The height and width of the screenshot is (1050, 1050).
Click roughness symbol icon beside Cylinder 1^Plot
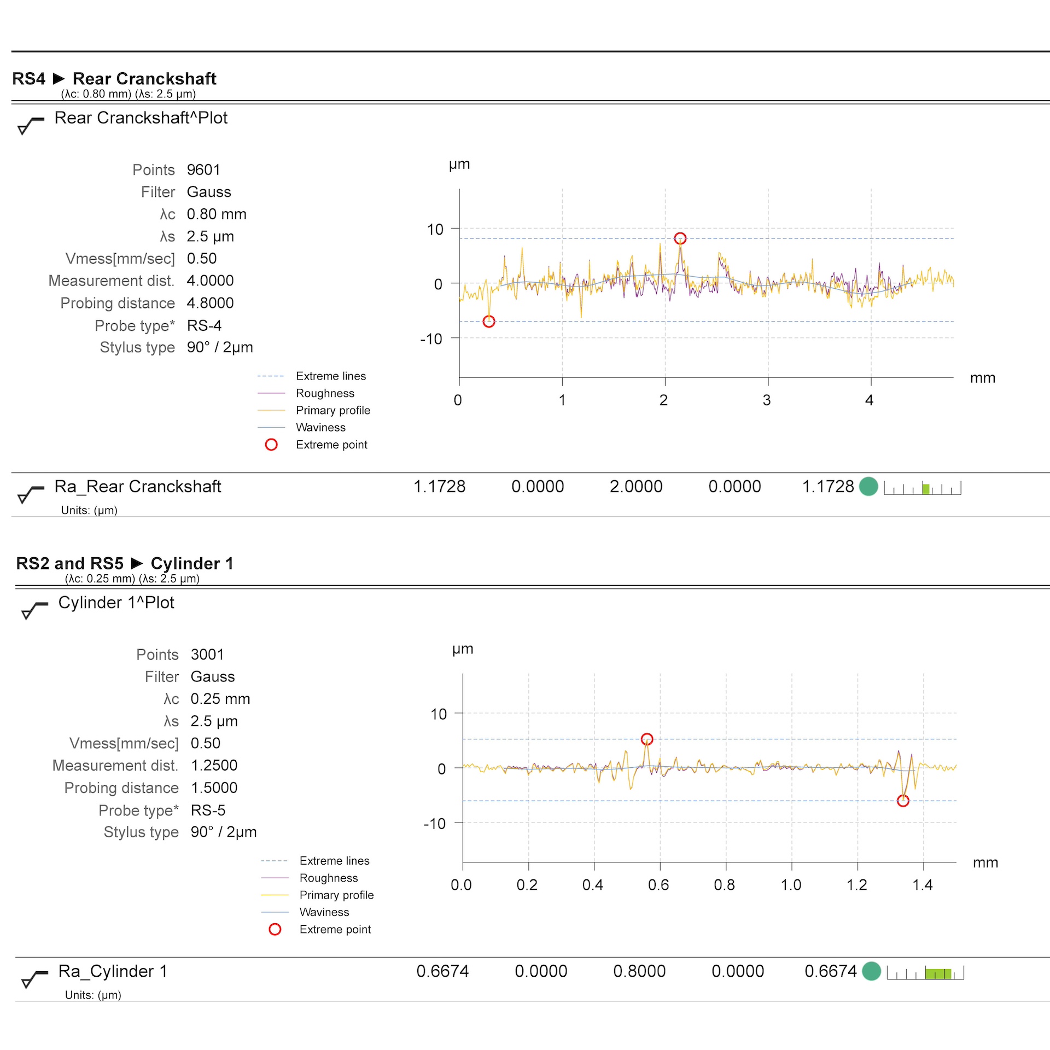point(34,610)
